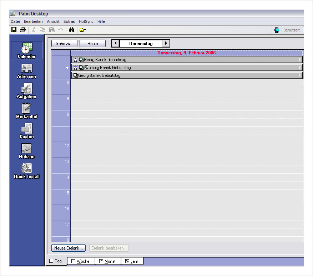Open the HotSync menu
313x276 pixels.
pyautogui.click(x=86, y=21)
